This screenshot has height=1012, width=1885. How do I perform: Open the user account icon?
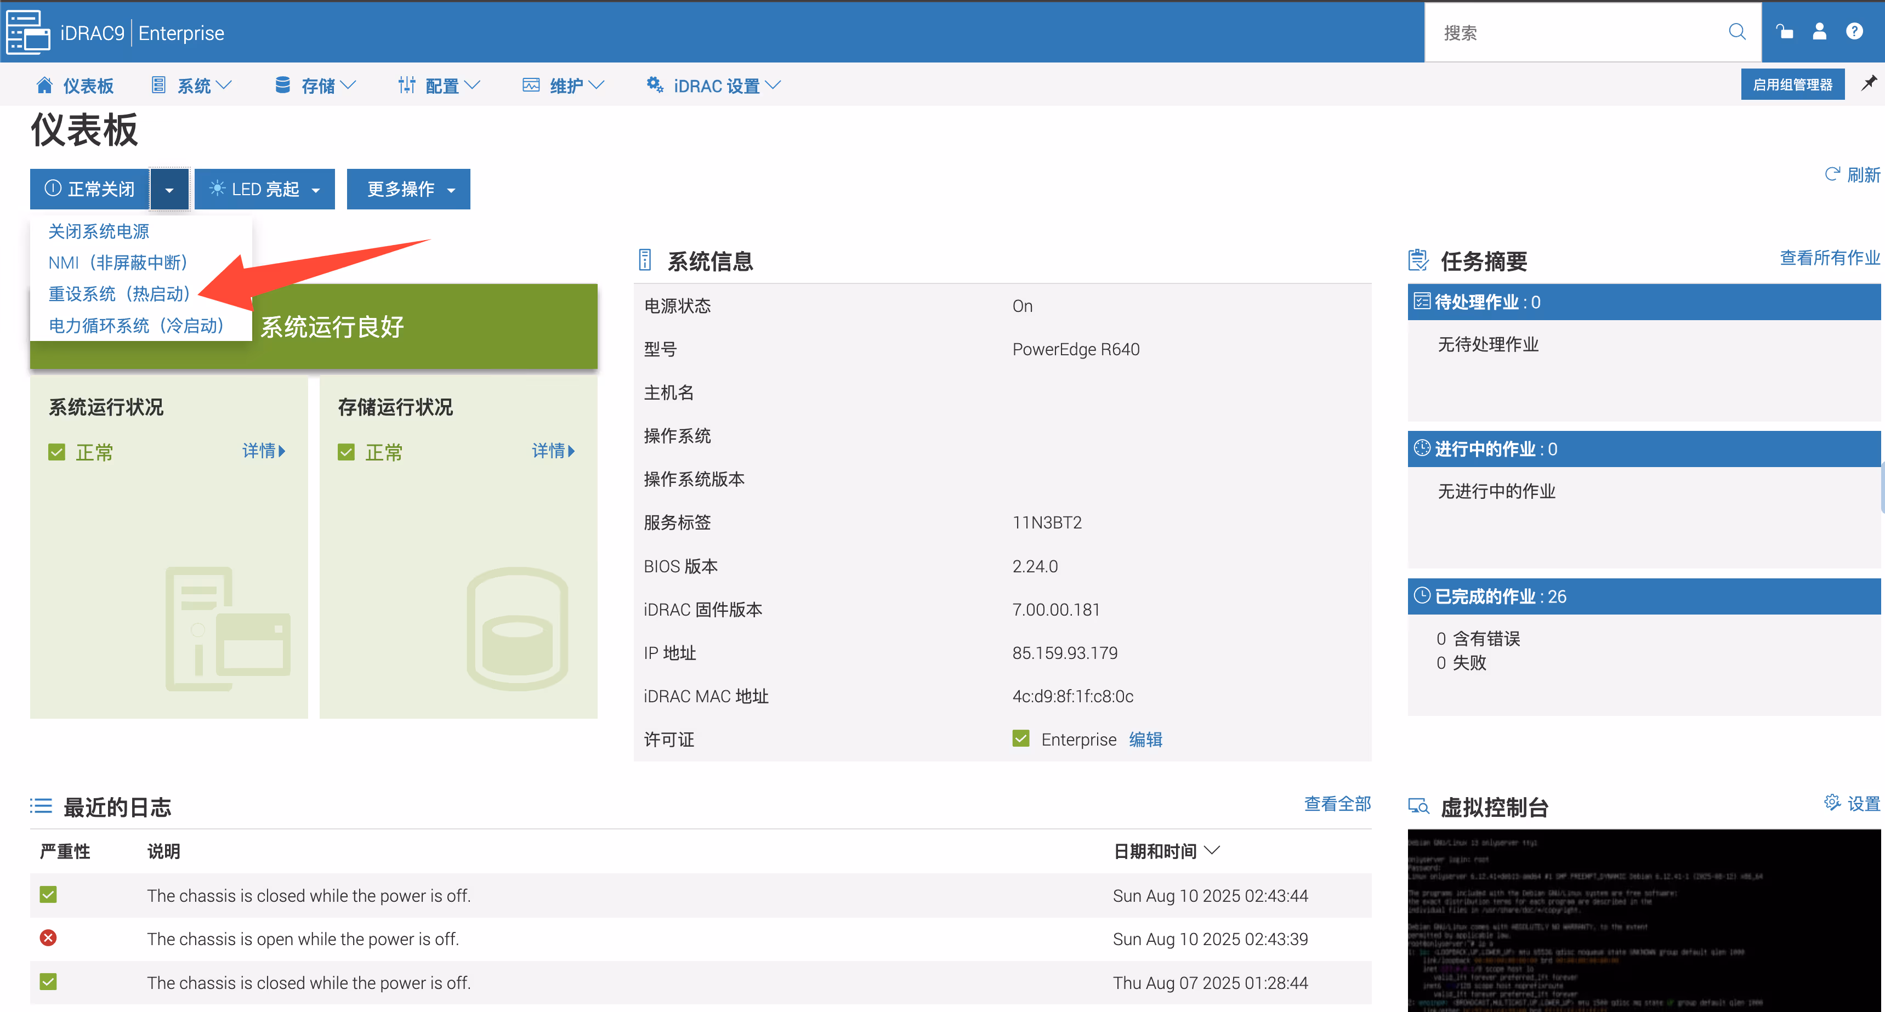(1819, 31)
